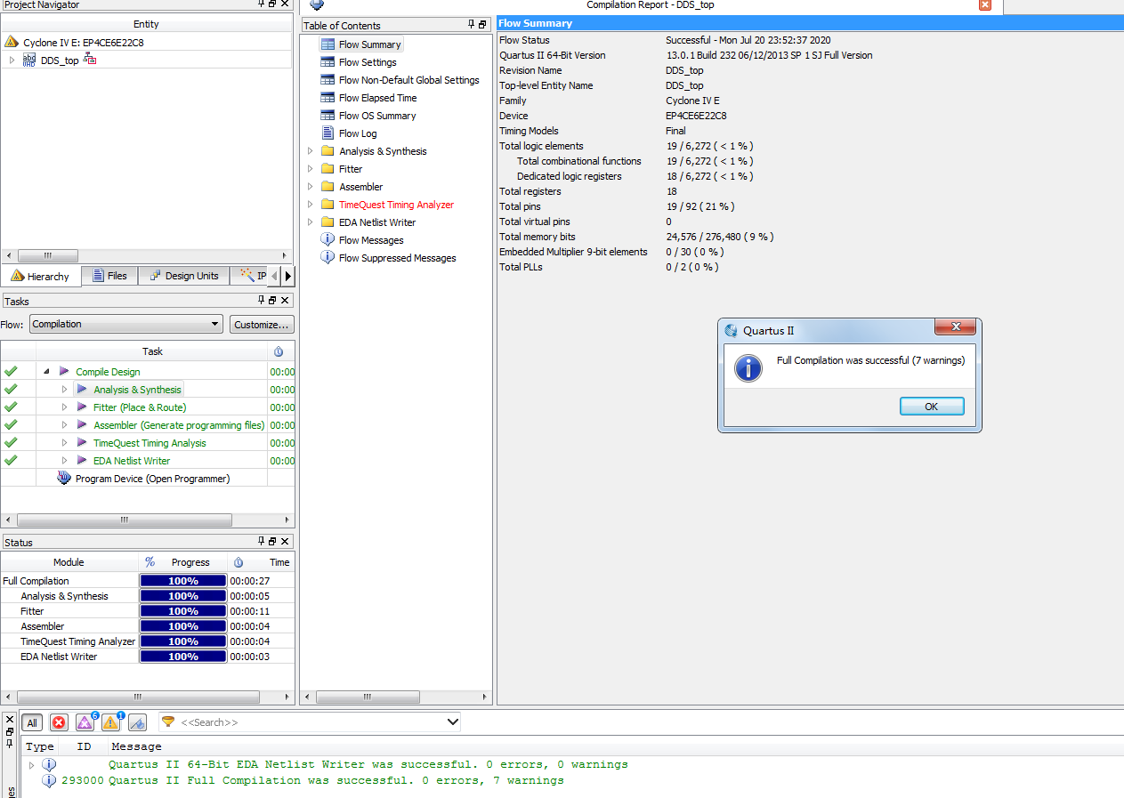Click the DDS_top entity icon in Project Navigator

click(29, 60)
